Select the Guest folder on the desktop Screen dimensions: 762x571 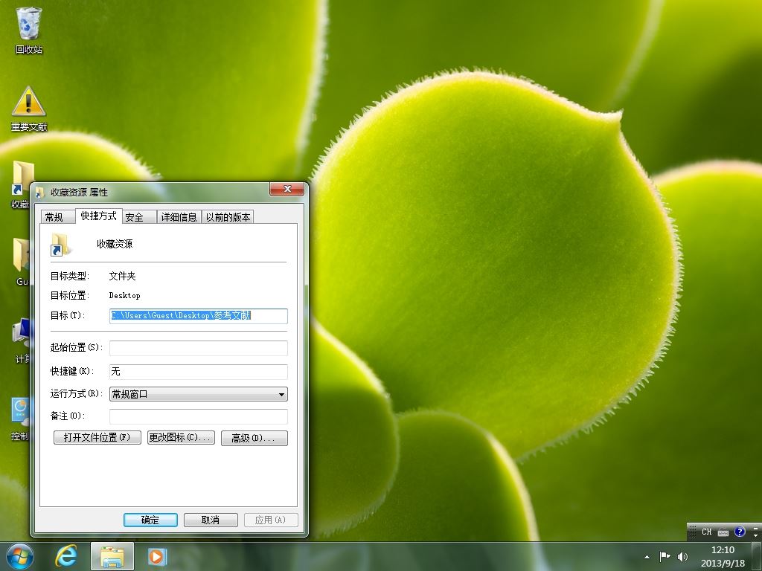coord(20,261)
